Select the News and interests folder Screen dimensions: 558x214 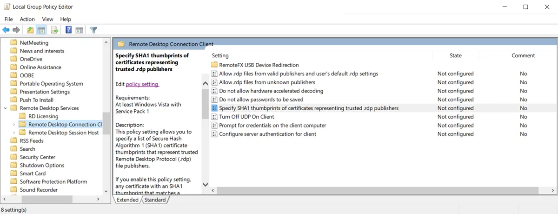coord(42,51)
